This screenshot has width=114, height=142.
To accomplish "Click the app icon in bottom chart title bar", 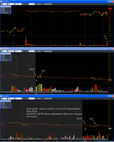I will click(1, 96).
